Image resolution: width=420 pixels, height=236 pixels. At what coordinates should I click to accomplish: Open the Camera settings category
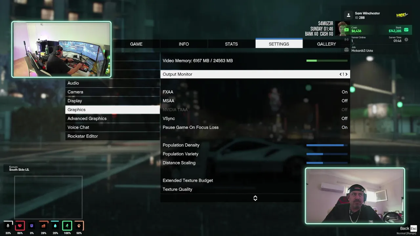pyautogui.click(x=113, y=92)
